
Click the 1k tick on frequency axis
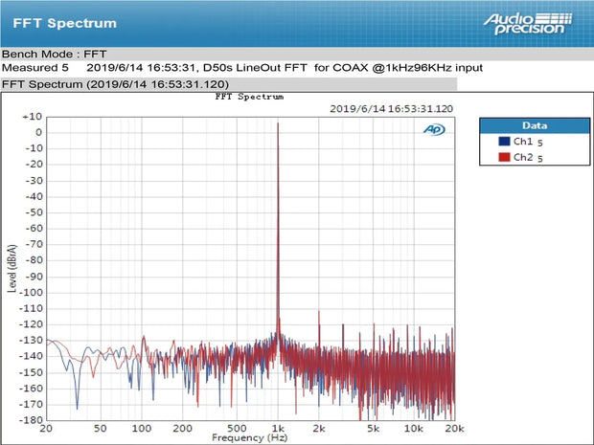(x=278, y=427)
